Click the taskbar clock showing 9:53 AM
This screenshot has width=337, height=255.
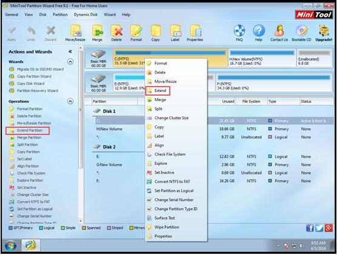click(x=318, y=245)
